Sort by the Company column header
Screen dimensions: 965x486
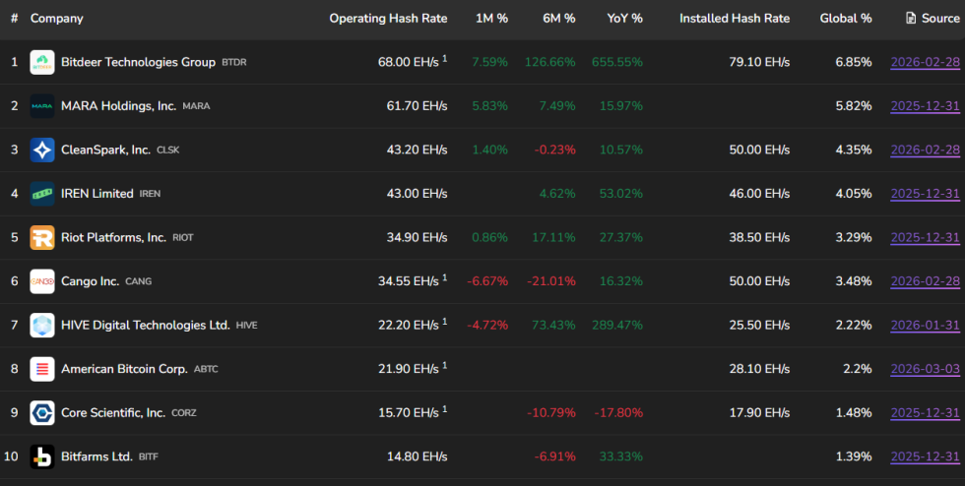click(57, 19)
